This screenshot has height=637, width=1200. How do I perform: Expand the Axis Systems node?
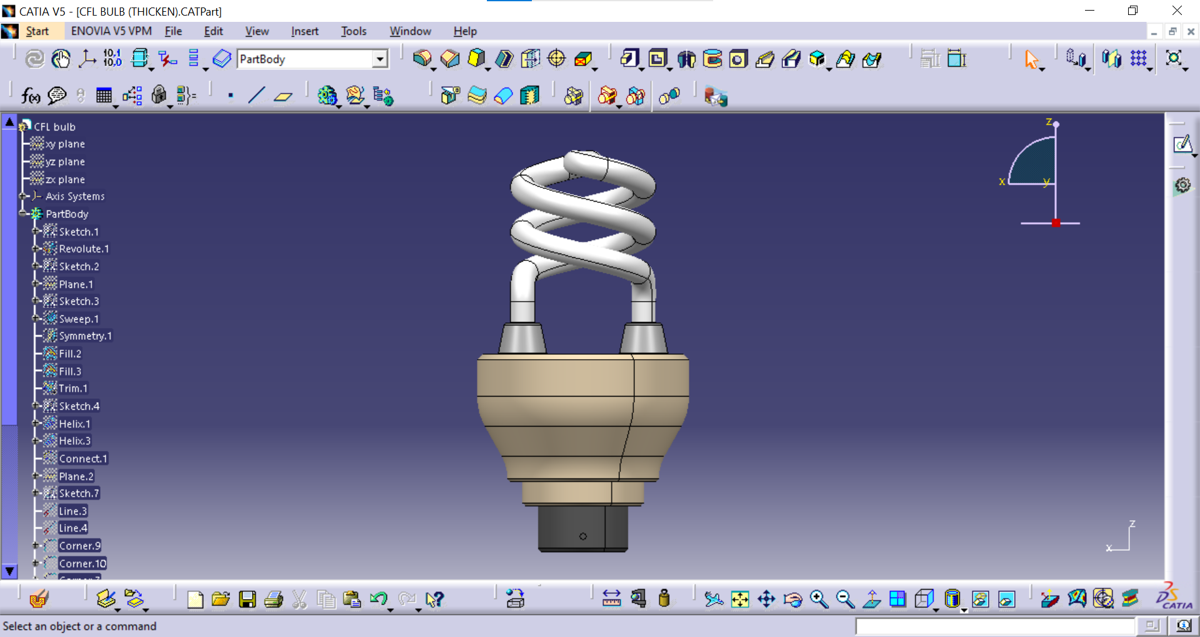tap(23, 196)
